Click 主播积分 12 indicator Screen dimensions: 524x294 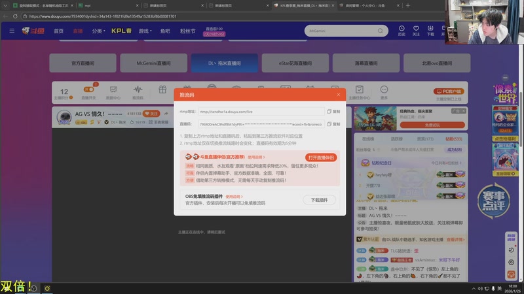64,93
